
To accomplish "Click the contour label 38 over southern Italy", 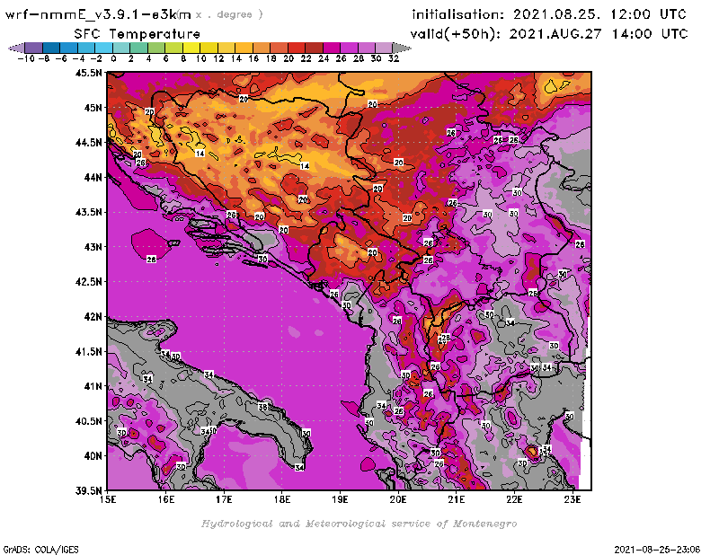I will (x=262, y=407).
